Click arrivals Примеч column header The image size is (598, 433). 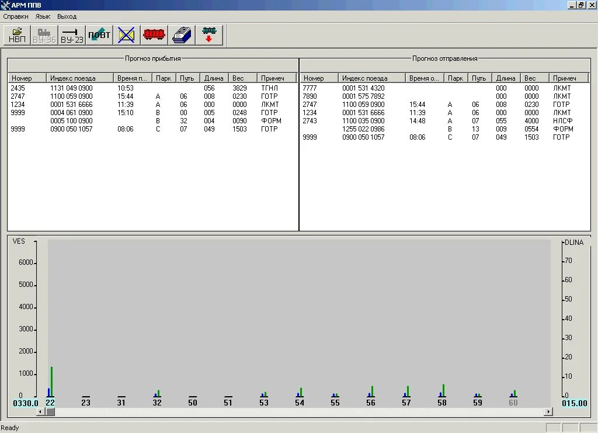tap(277, 78)
